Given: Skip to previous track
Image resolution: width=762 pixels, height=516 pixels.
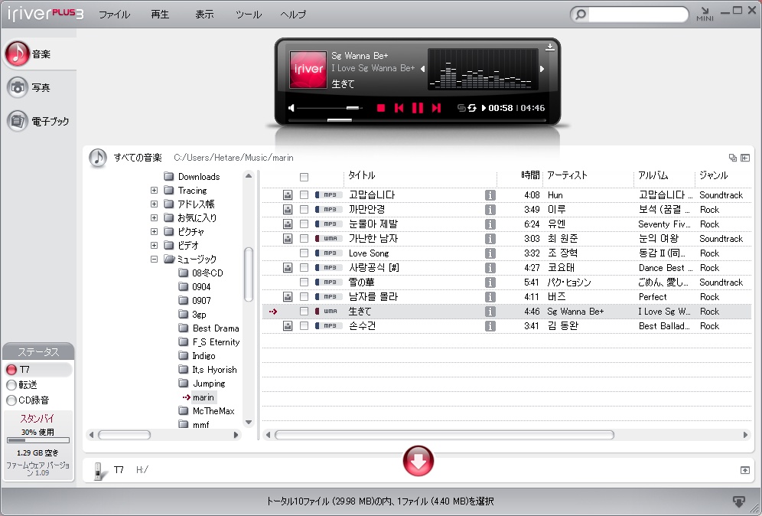Looking at the screenshot, I should [399, 108].
